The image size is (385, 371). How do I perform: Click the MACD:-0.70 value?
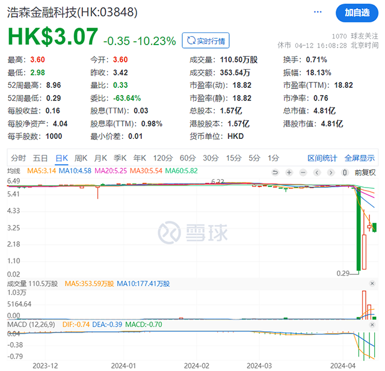[144, 325]
